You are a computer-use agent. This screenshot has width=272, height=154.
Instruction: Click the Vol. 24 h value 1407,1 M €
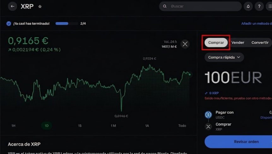click(169, 47)
